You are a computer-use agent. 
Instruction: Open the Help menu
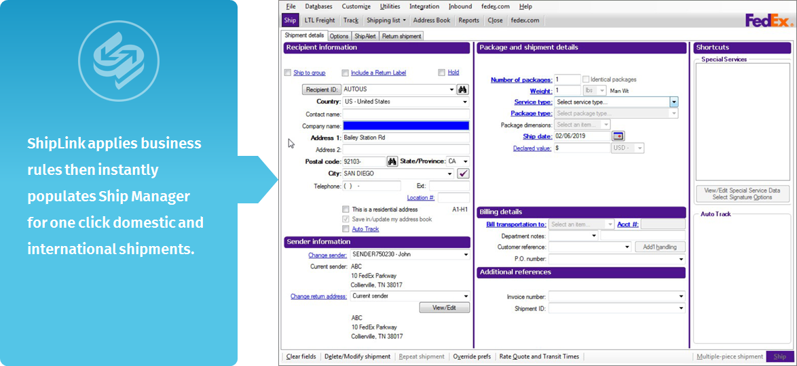[525, 7]
